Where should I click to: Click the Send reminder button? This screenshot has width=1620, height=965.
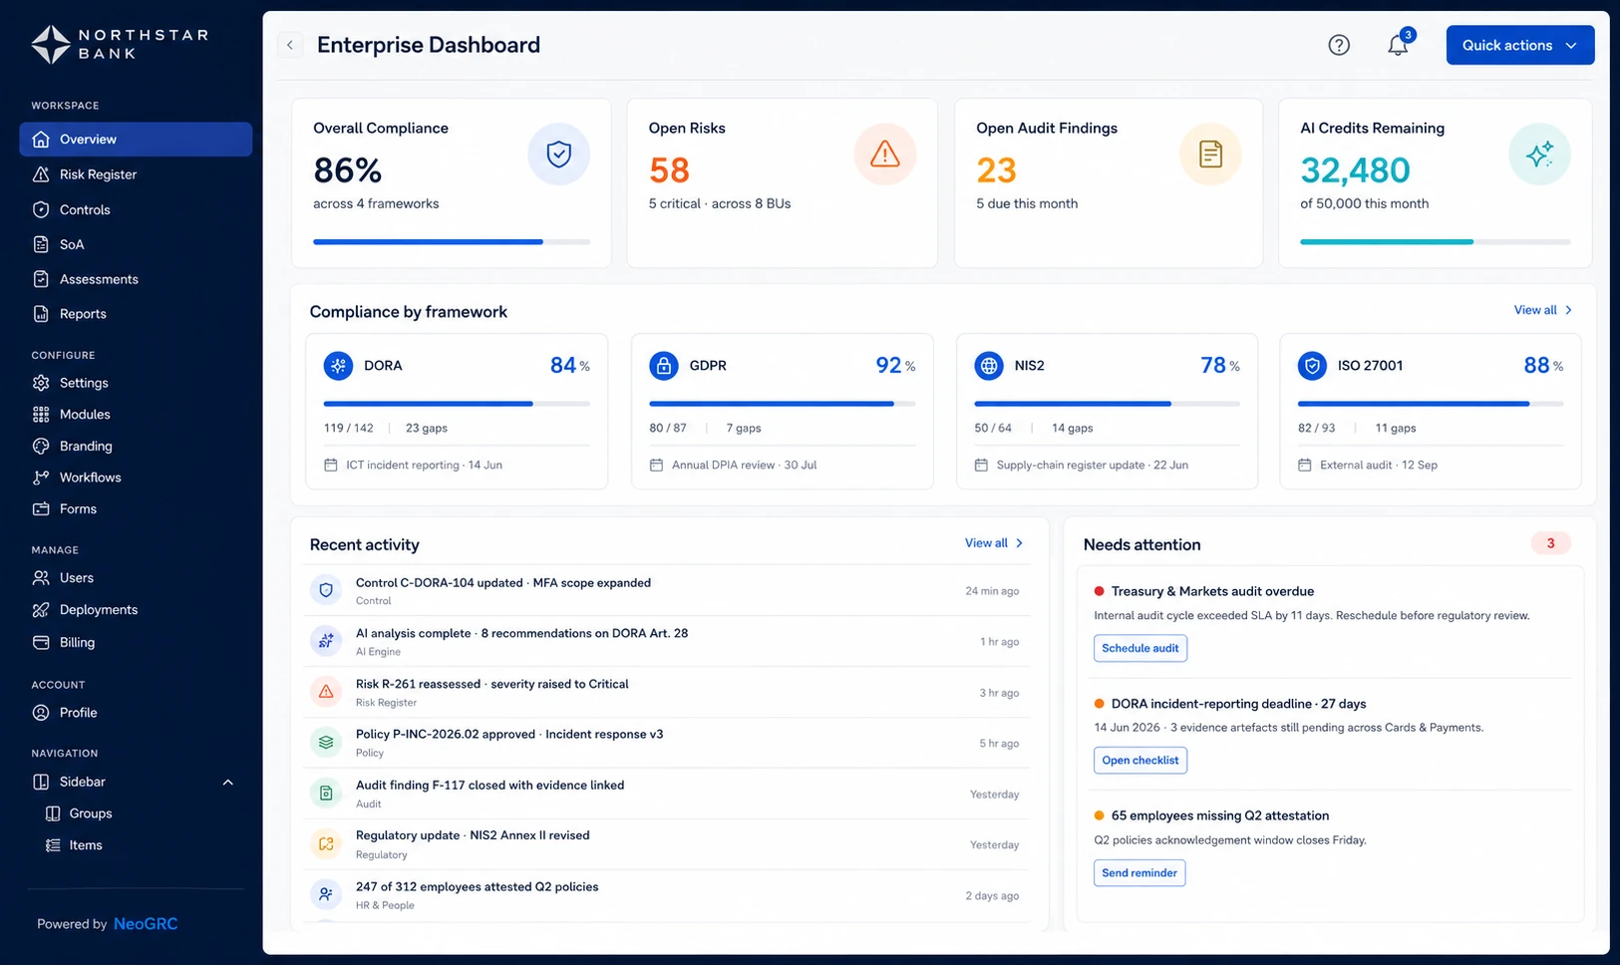[x=1139, y=873]
